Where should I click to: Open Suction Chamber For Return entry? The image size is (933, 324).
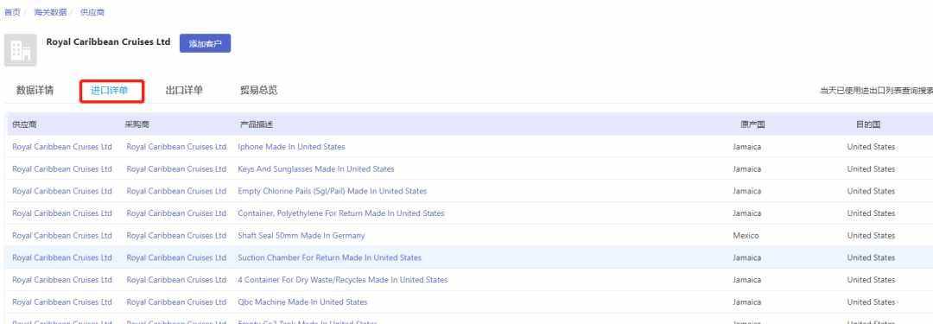pos(330,257)
